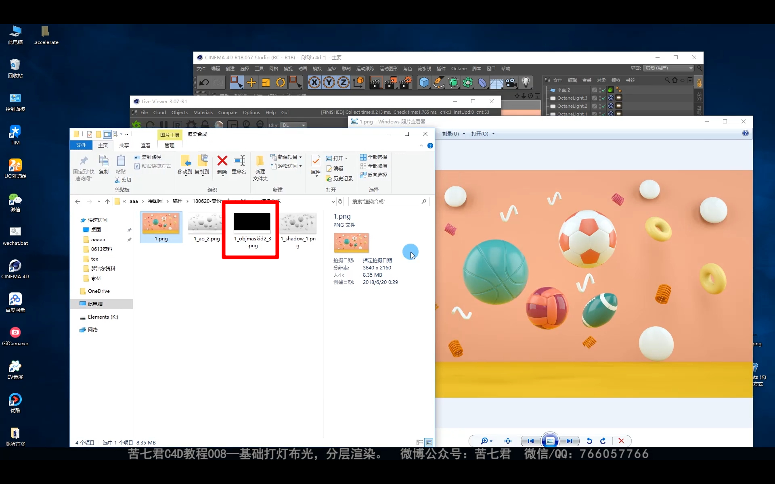
Task: Click rotate clockwise in photo viewer
Action: pyautogui.click(x=603, y=441)
